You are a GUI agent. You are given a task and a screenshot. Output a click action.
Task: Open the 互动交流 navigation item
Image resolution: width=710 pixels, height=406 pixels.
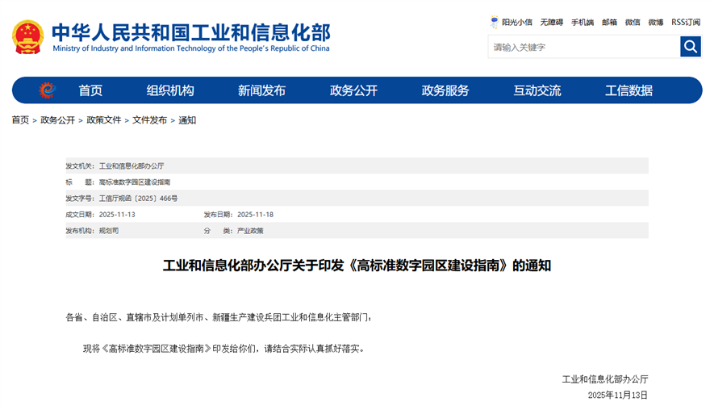pos(537,90)
